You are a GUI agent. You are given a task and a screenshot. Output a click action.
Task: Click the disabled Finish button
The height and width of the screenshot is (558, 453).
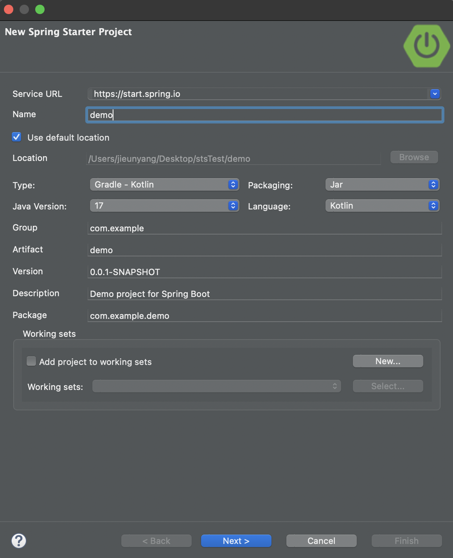click(407, 541)
